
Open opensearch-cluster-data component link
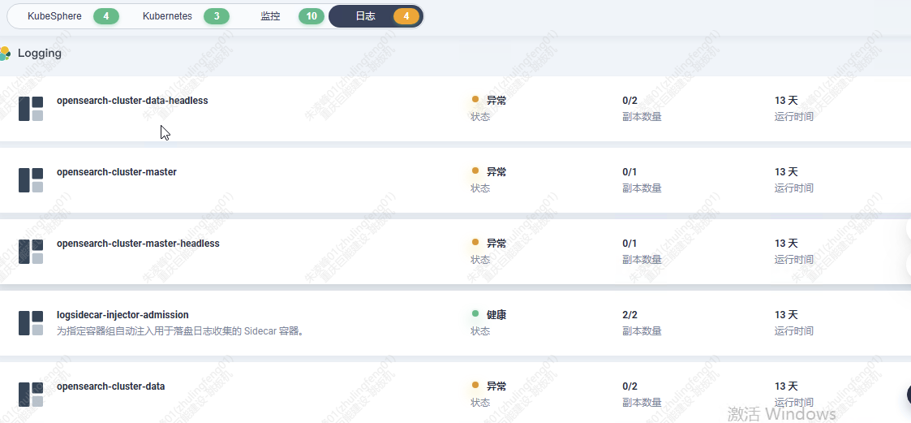(110, 386)
